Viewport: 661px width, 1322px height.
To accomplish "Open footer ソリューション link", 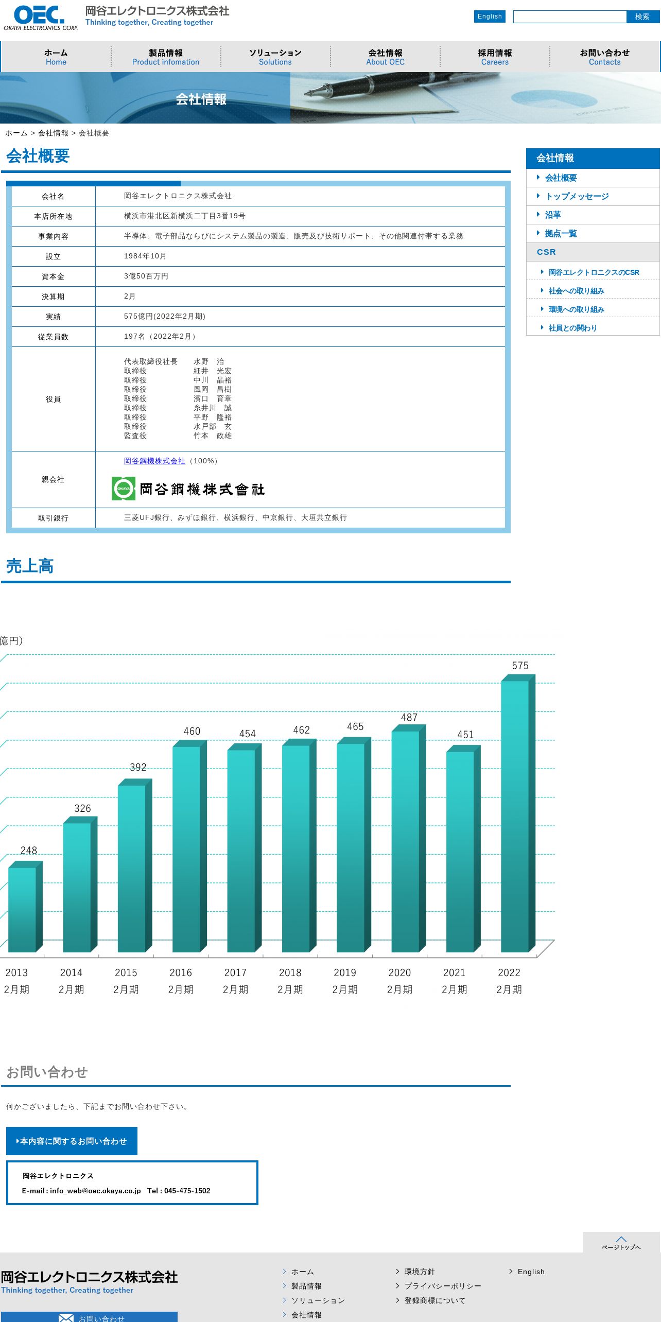I will click(318, 1300).
